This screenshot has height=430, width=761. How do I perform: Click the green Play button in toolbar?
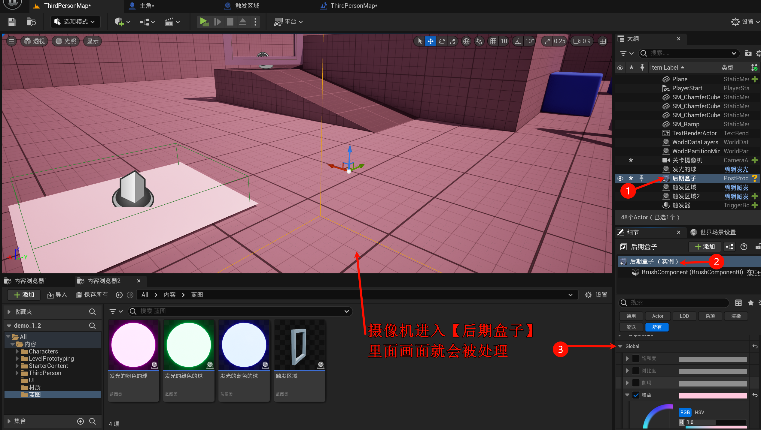(x=204, y=22)
